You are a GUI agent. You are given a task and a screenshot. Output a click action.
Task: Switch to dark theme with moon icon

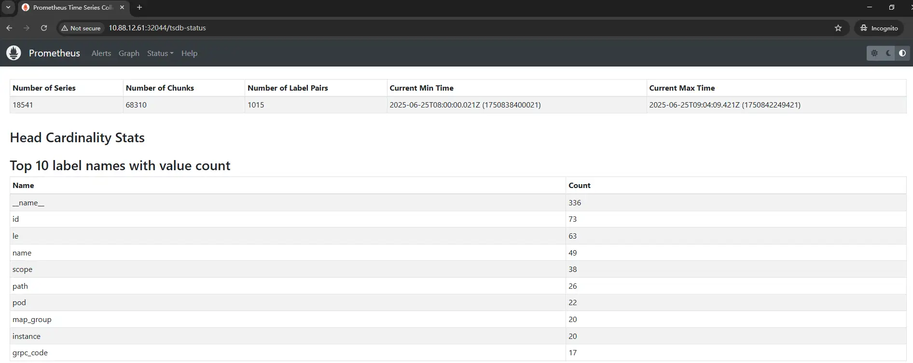point(888,53)
